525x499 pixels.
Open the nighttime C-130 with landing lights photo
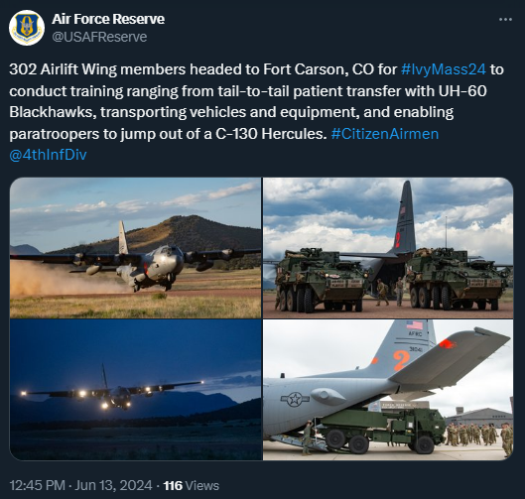[136, 390]
